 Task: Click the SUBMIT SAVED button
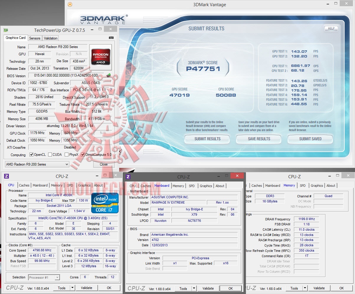pyautogui.click(x=310, y=139)
